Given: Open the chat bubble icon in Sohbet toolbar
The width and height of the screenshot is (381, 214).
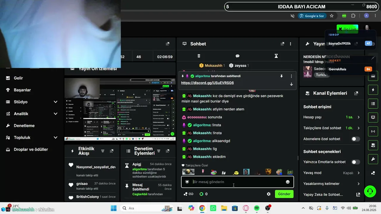Looking at the screenshot, I should click(x=238, y=56).
